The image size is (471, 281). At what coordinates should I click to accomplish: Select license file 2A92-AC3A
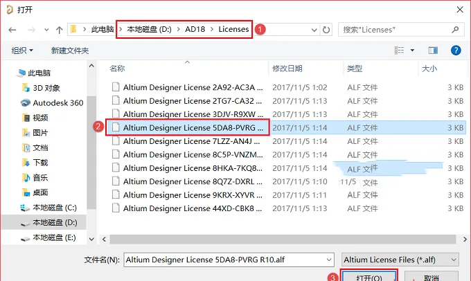(193, 87)
